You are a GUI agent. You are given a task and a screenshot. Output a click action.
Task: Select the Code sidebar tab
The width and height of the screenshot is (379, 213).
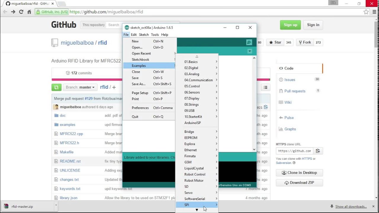point(299,68)
